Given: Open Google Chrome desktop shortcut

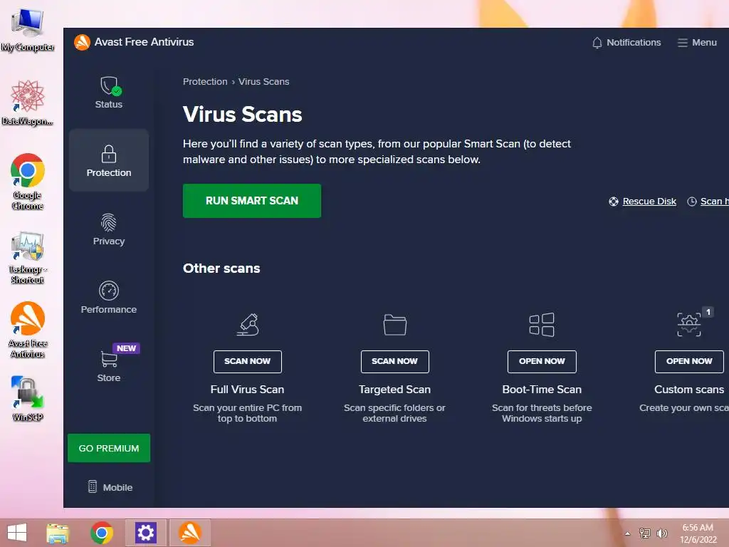Looking at the screenshot, I should pos(28,182).
